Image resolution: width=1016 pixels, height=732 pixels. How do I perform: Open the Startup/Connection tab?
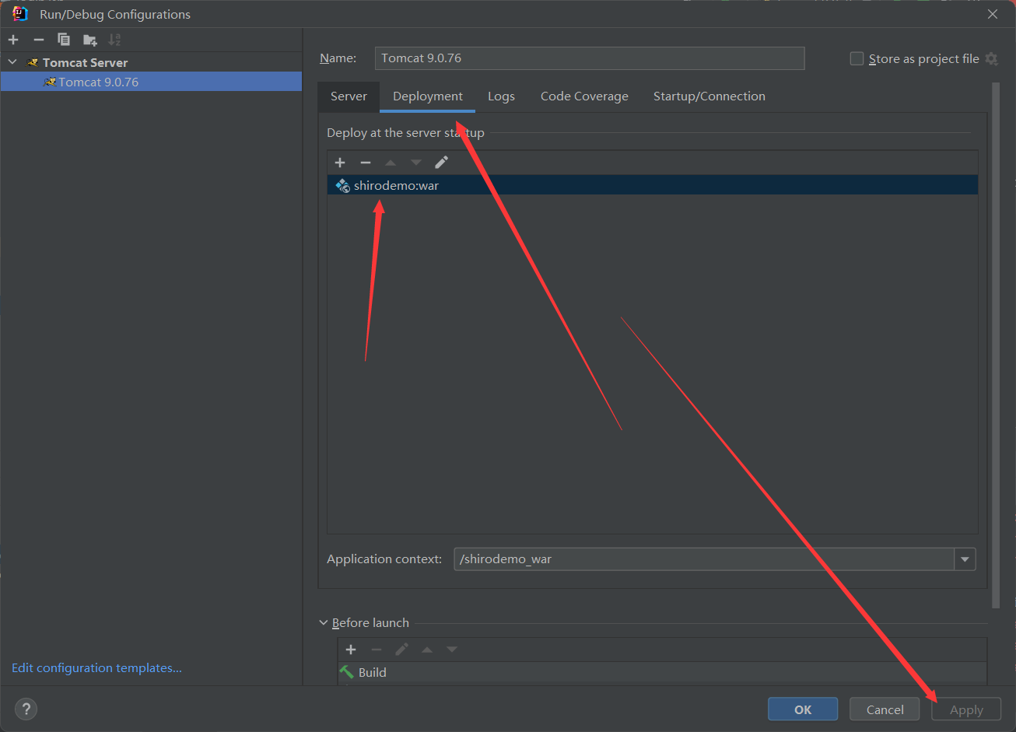coord(709,96)
